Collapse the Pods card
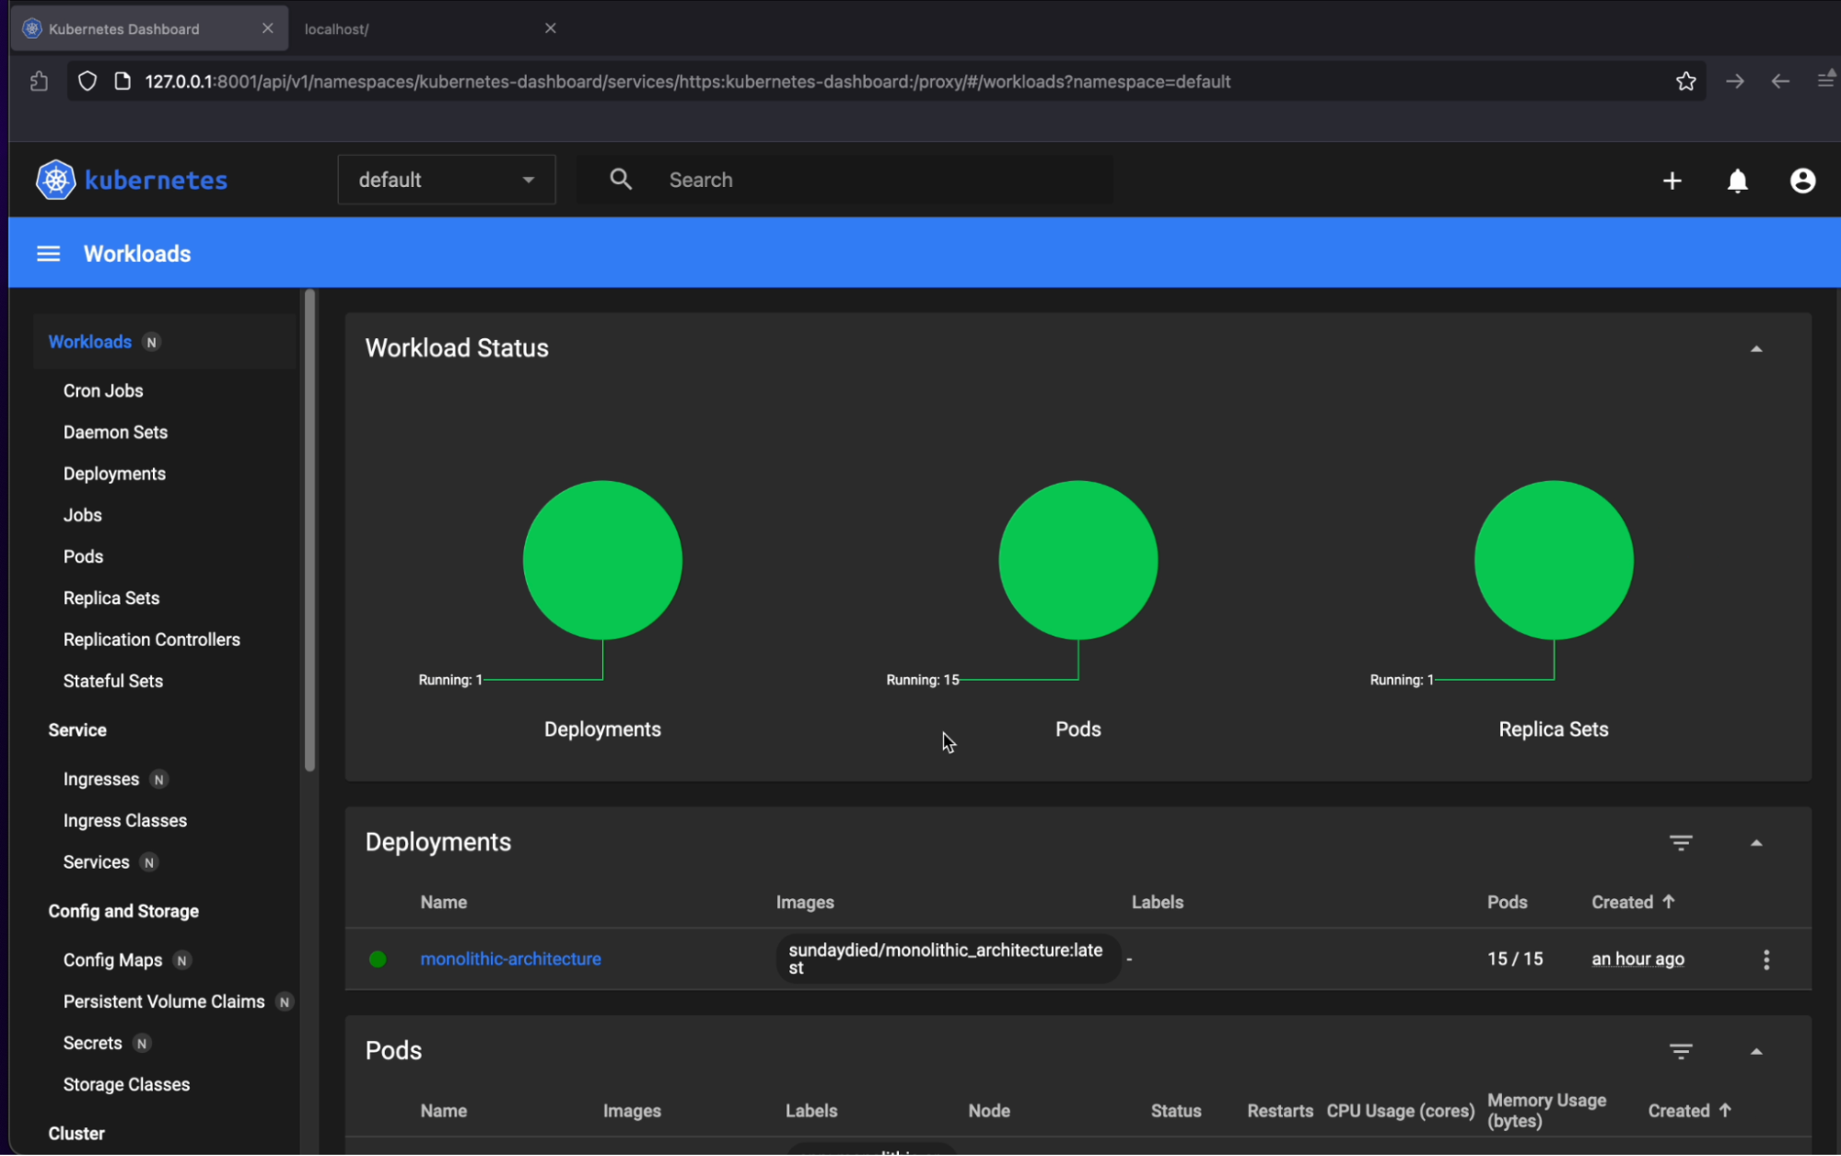This screenshot has width=1841, height=1156. click(1756, 1051)
